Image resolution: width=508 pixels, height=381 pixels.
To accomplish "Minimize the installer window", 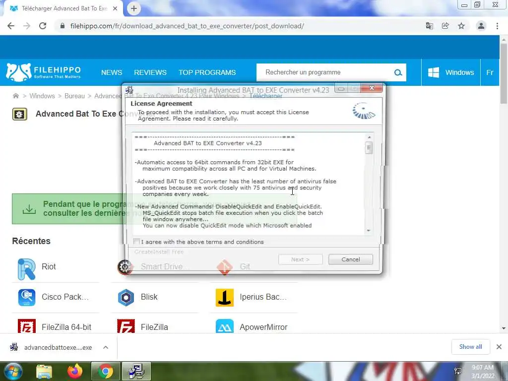I will [x=341, y=88].
